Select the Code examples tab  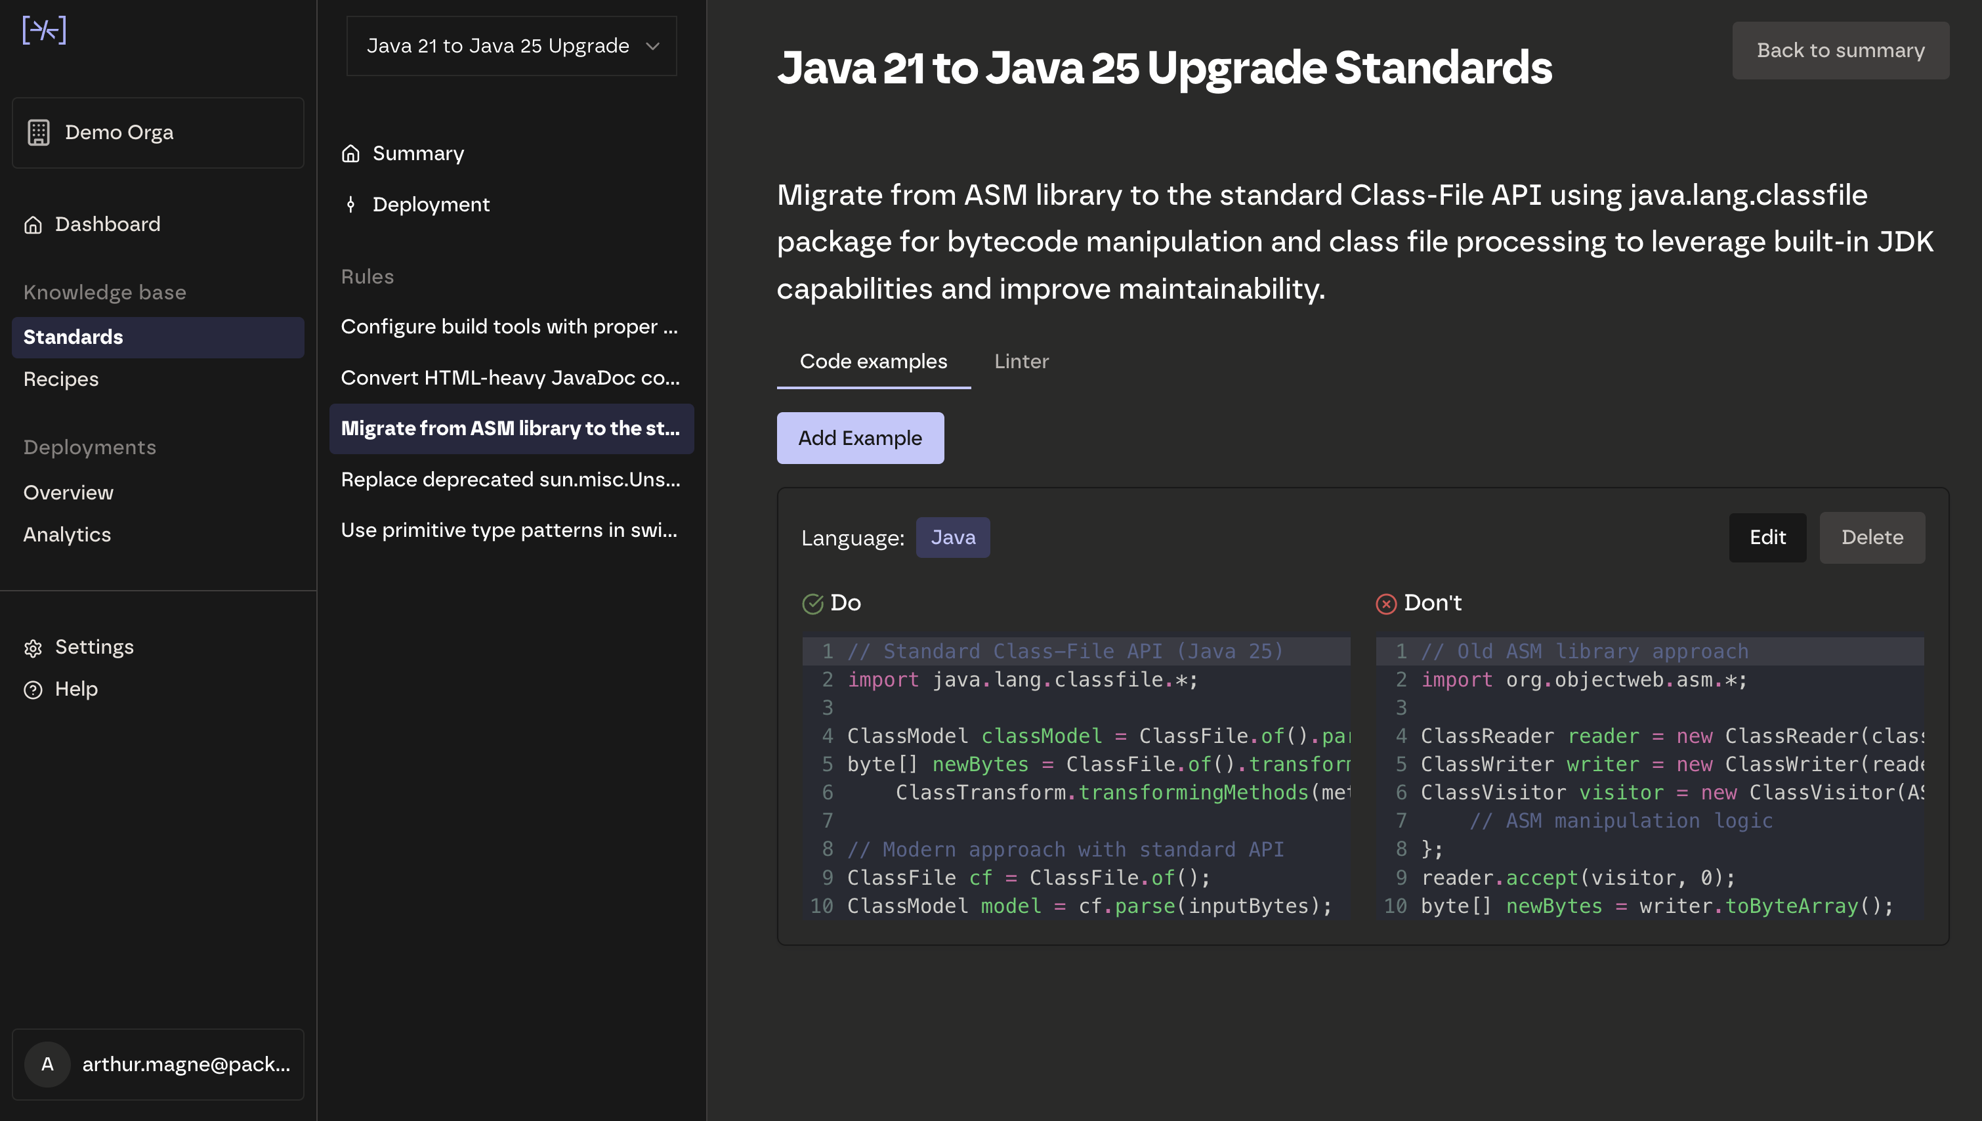[x=874, y=361]
